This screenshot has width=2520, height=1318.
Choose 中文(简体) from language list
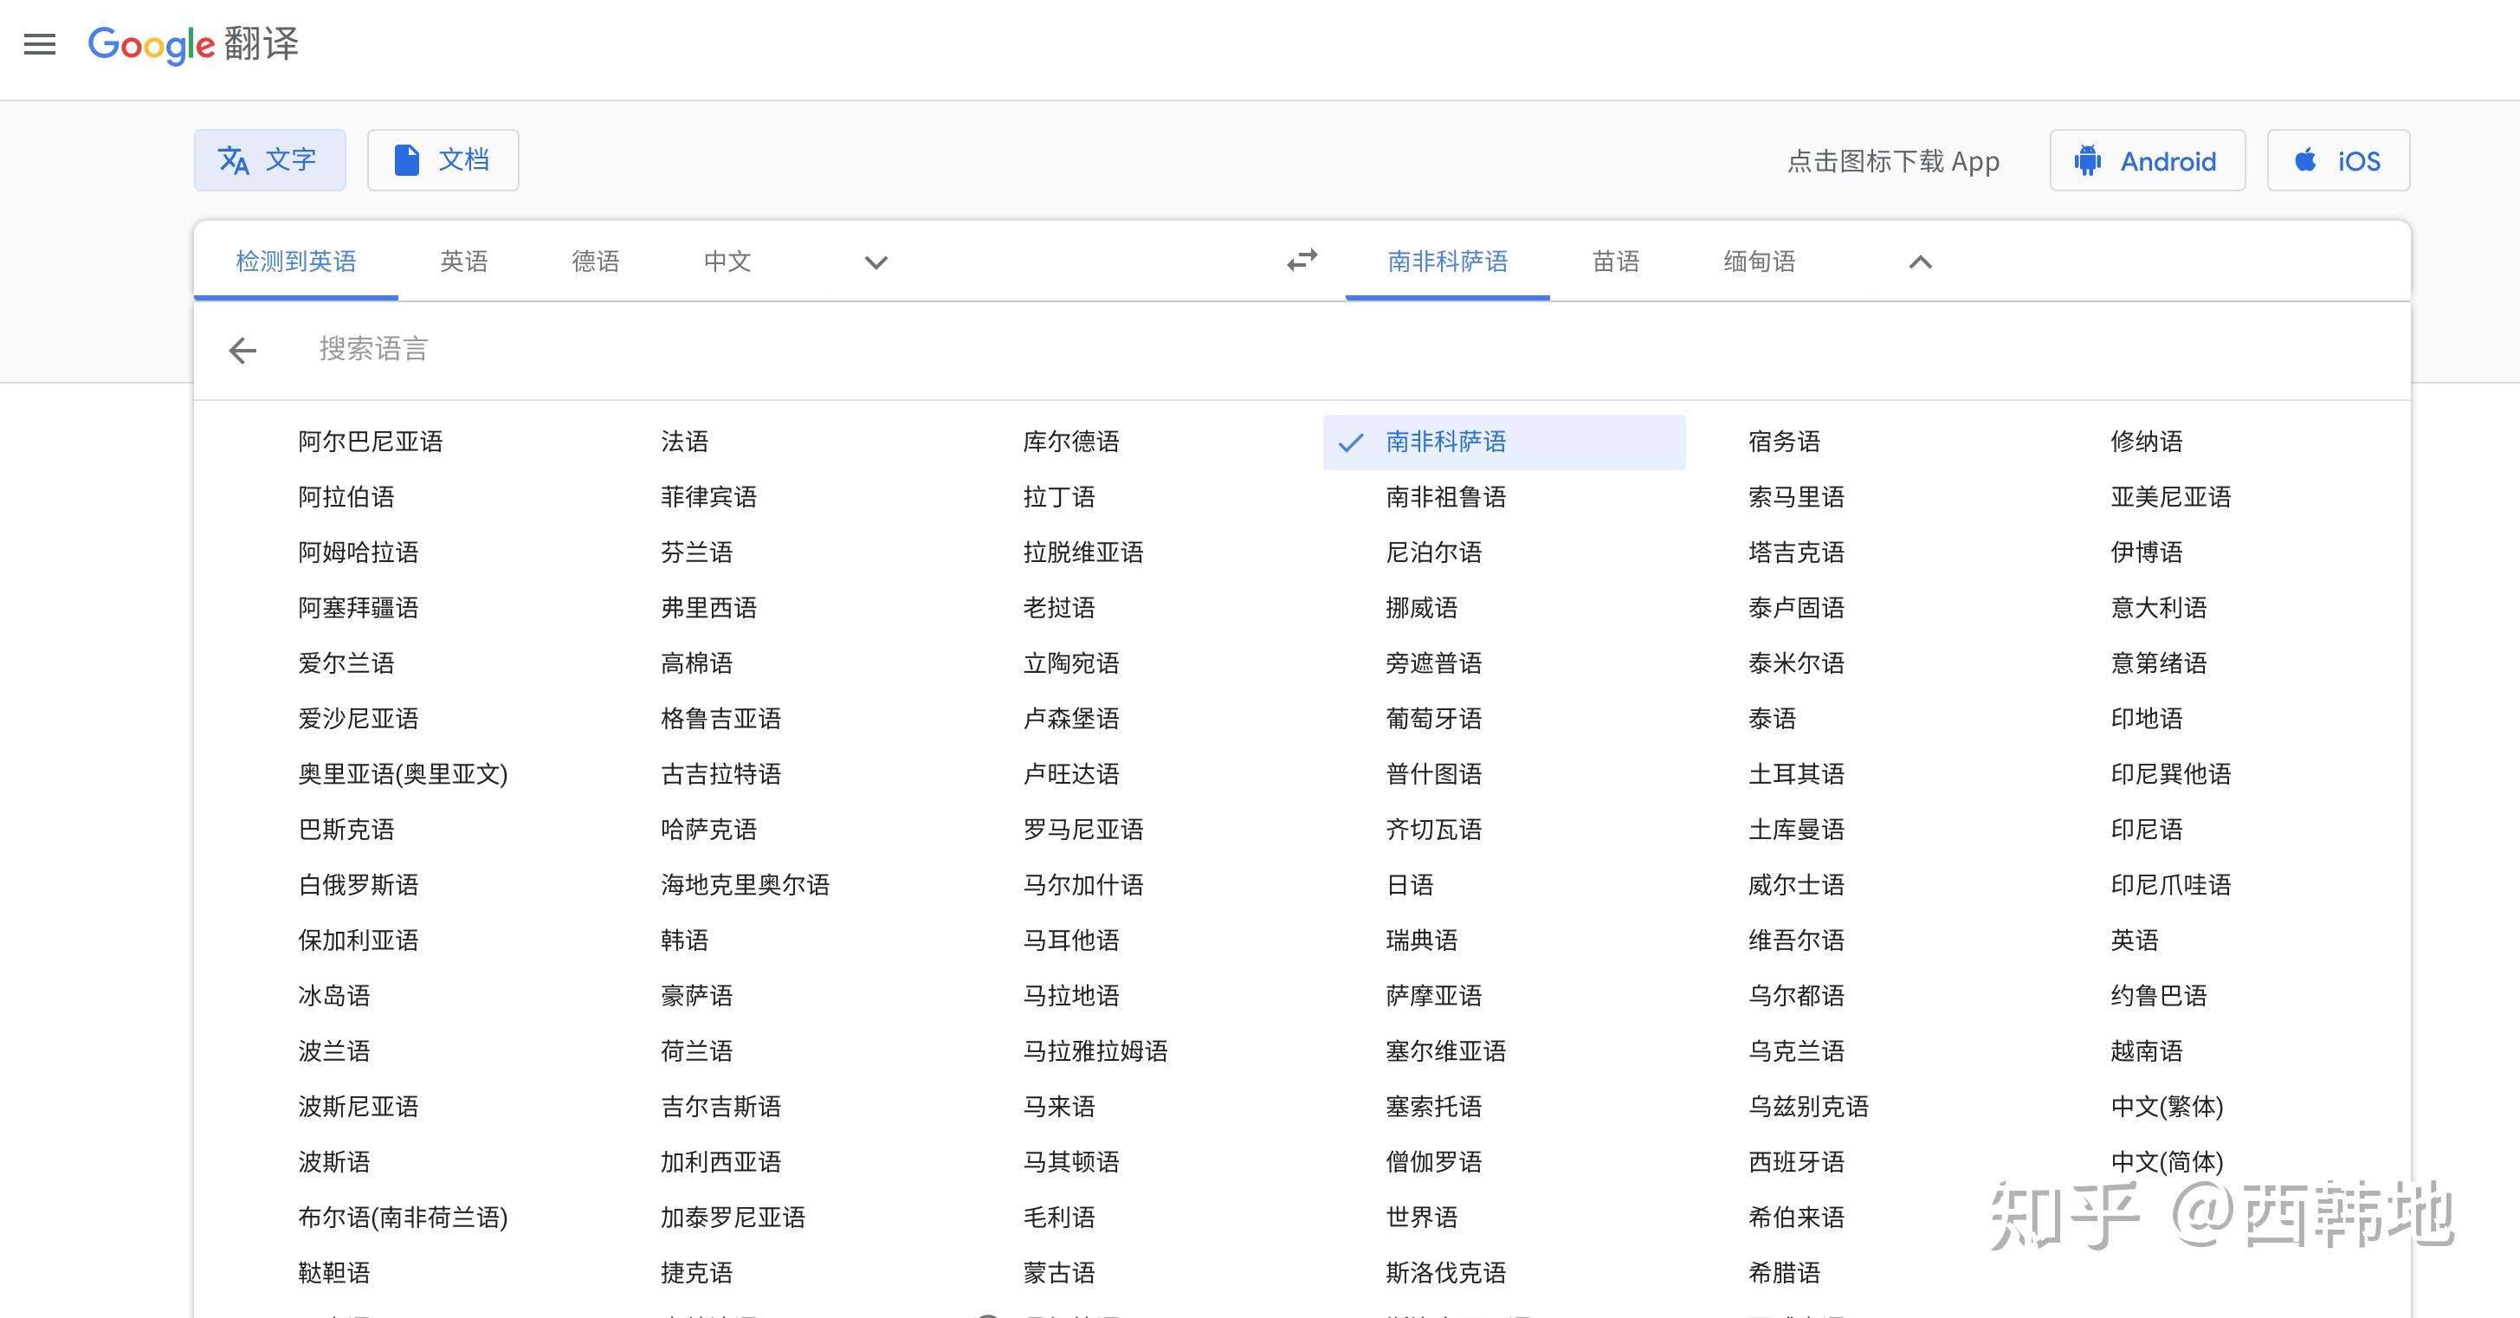2167,1162
